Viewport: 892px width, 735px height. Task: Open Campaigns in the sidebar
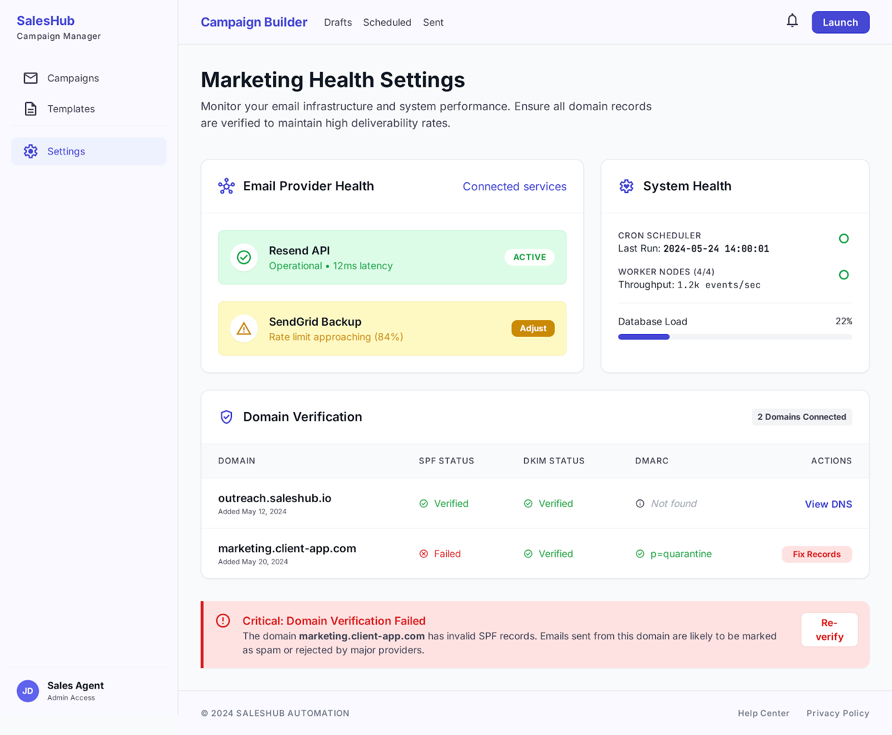(89, 78)
